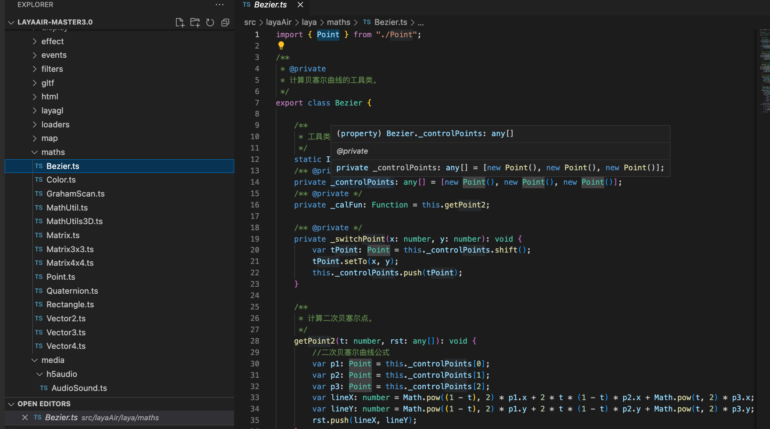
Task: Close the Bezier.ts editor tab
Action: 300,5
